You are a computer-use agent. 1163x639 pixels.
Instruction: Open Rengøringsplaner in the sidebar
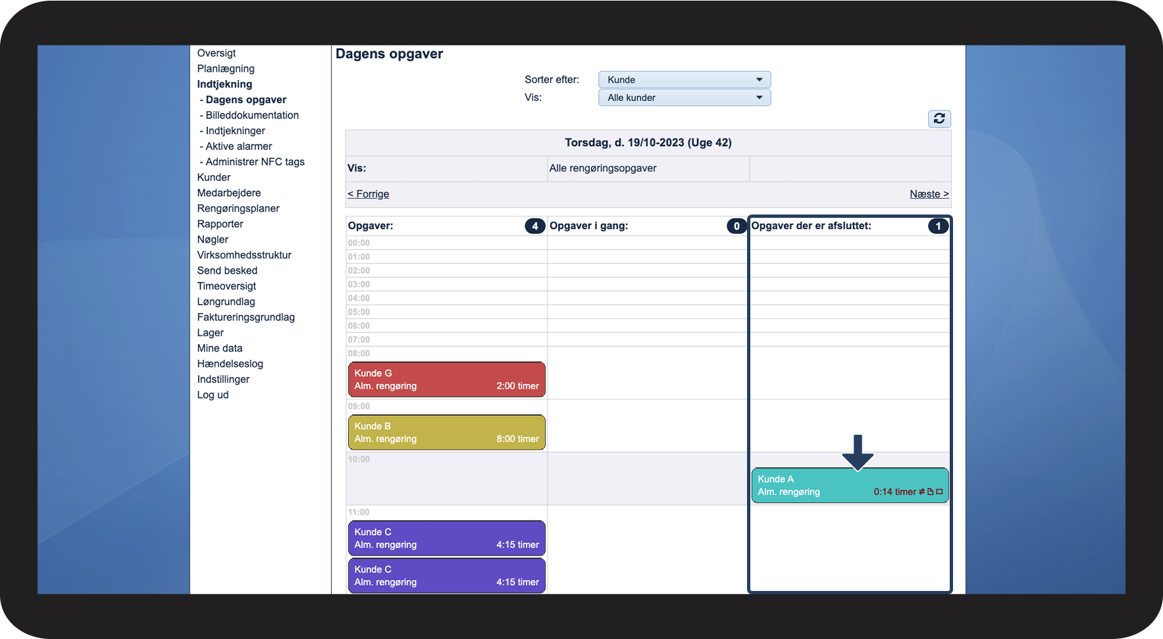click(x=238, y=209)
